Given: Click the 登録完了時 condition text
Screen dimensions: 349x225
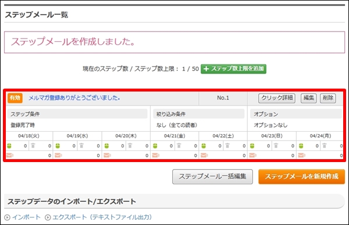Looking at the screenshot, I should coord(23,125).
